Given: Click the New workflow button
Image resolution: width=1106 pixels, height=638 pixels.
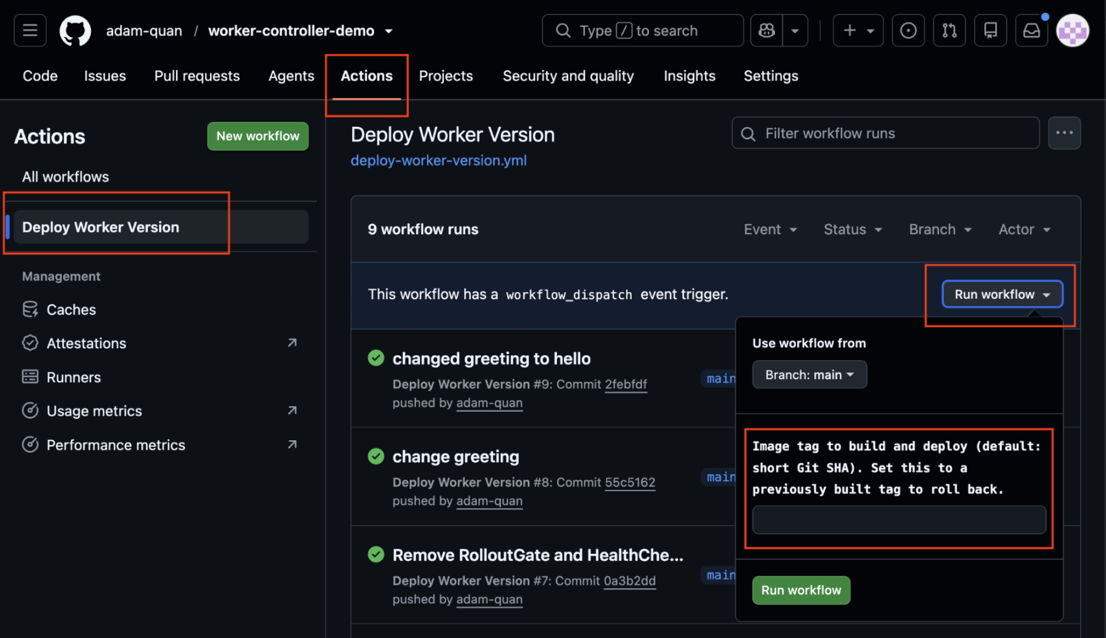Looking at the screenshot, I should tap(257, 136).
